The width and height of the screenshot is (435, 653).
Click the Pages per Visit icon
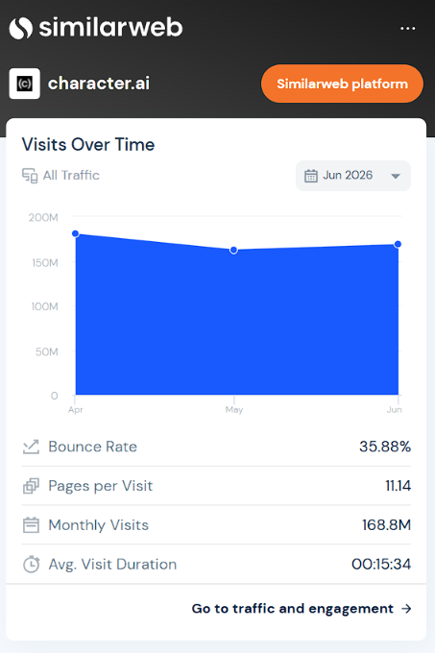[31, 486]
